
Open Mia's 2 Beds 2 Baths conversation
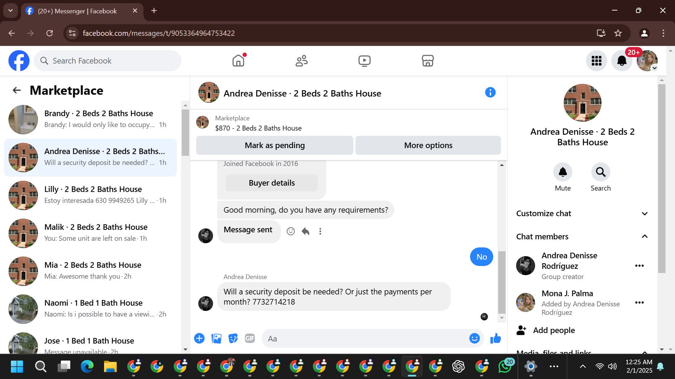point(91,271)
